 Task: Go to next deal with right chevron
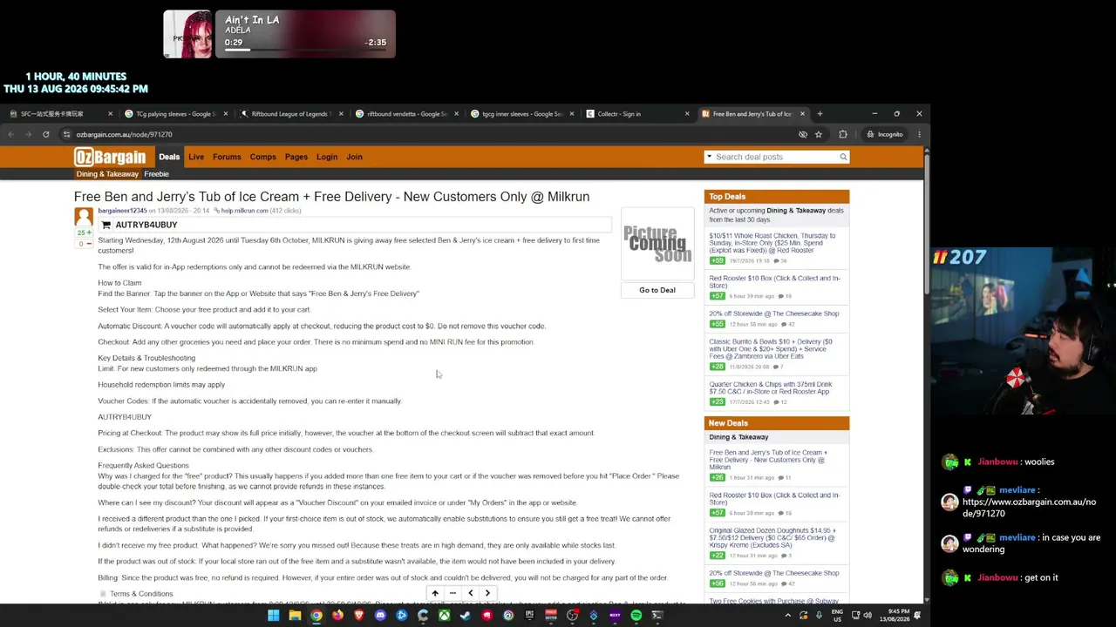click(487, 593)
